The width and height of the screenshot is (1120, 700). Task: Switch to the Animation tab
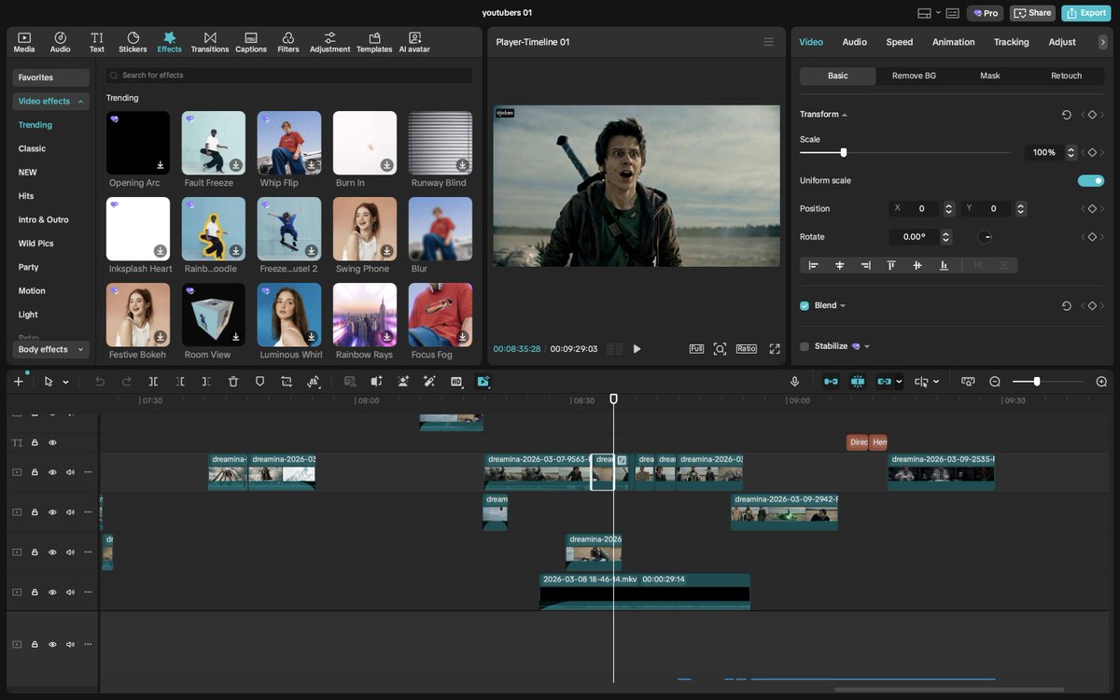click(953, 42)
